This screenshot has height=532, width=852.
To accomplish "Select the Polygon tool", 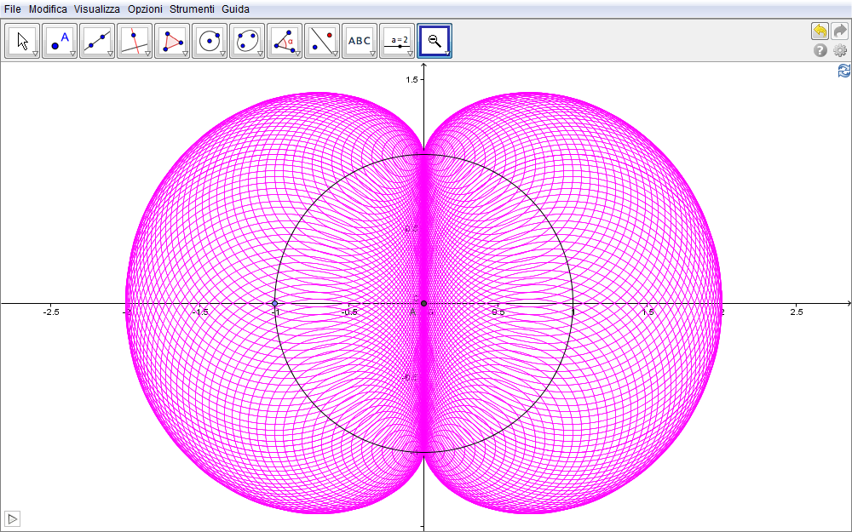I will pyautogui.click(x=172, y=40).
